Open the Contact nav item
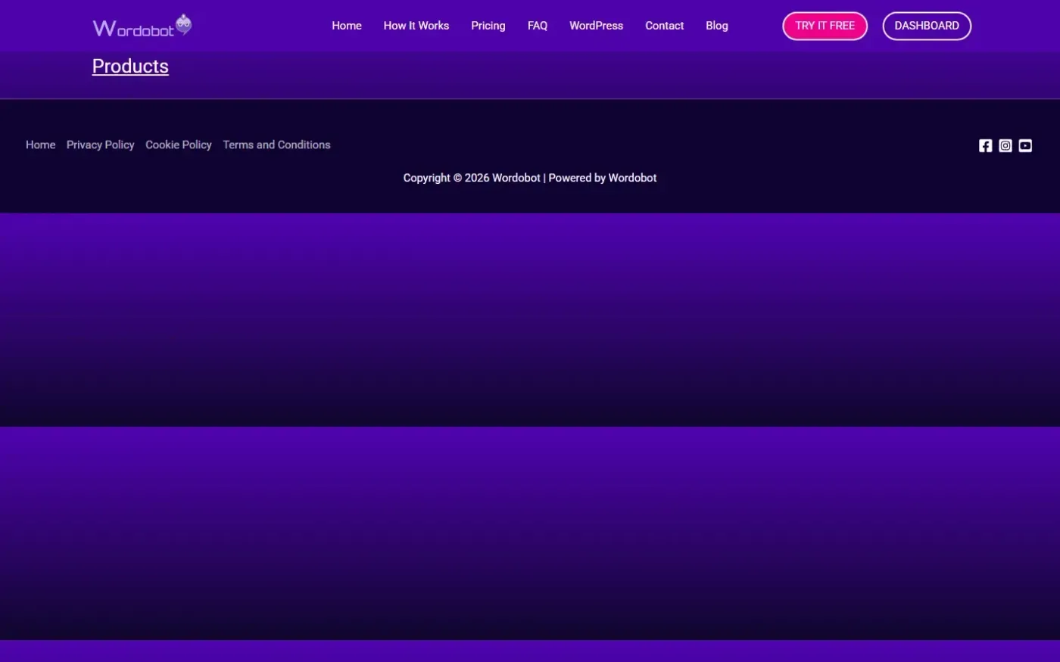The image size is (1060, 662). (x=665, y=26)
